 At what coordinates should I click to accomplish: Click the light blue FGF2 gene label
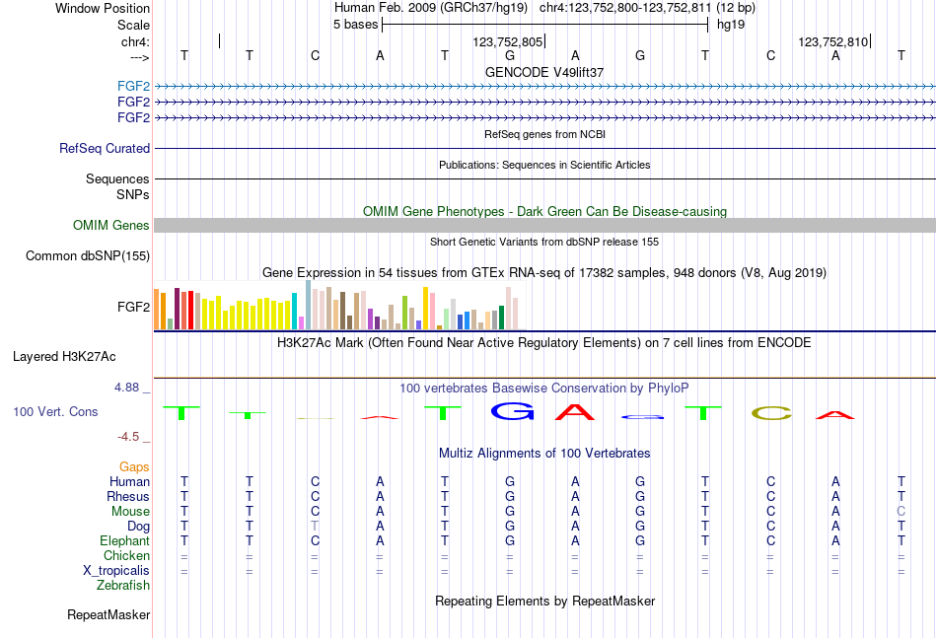pos(134,86)
